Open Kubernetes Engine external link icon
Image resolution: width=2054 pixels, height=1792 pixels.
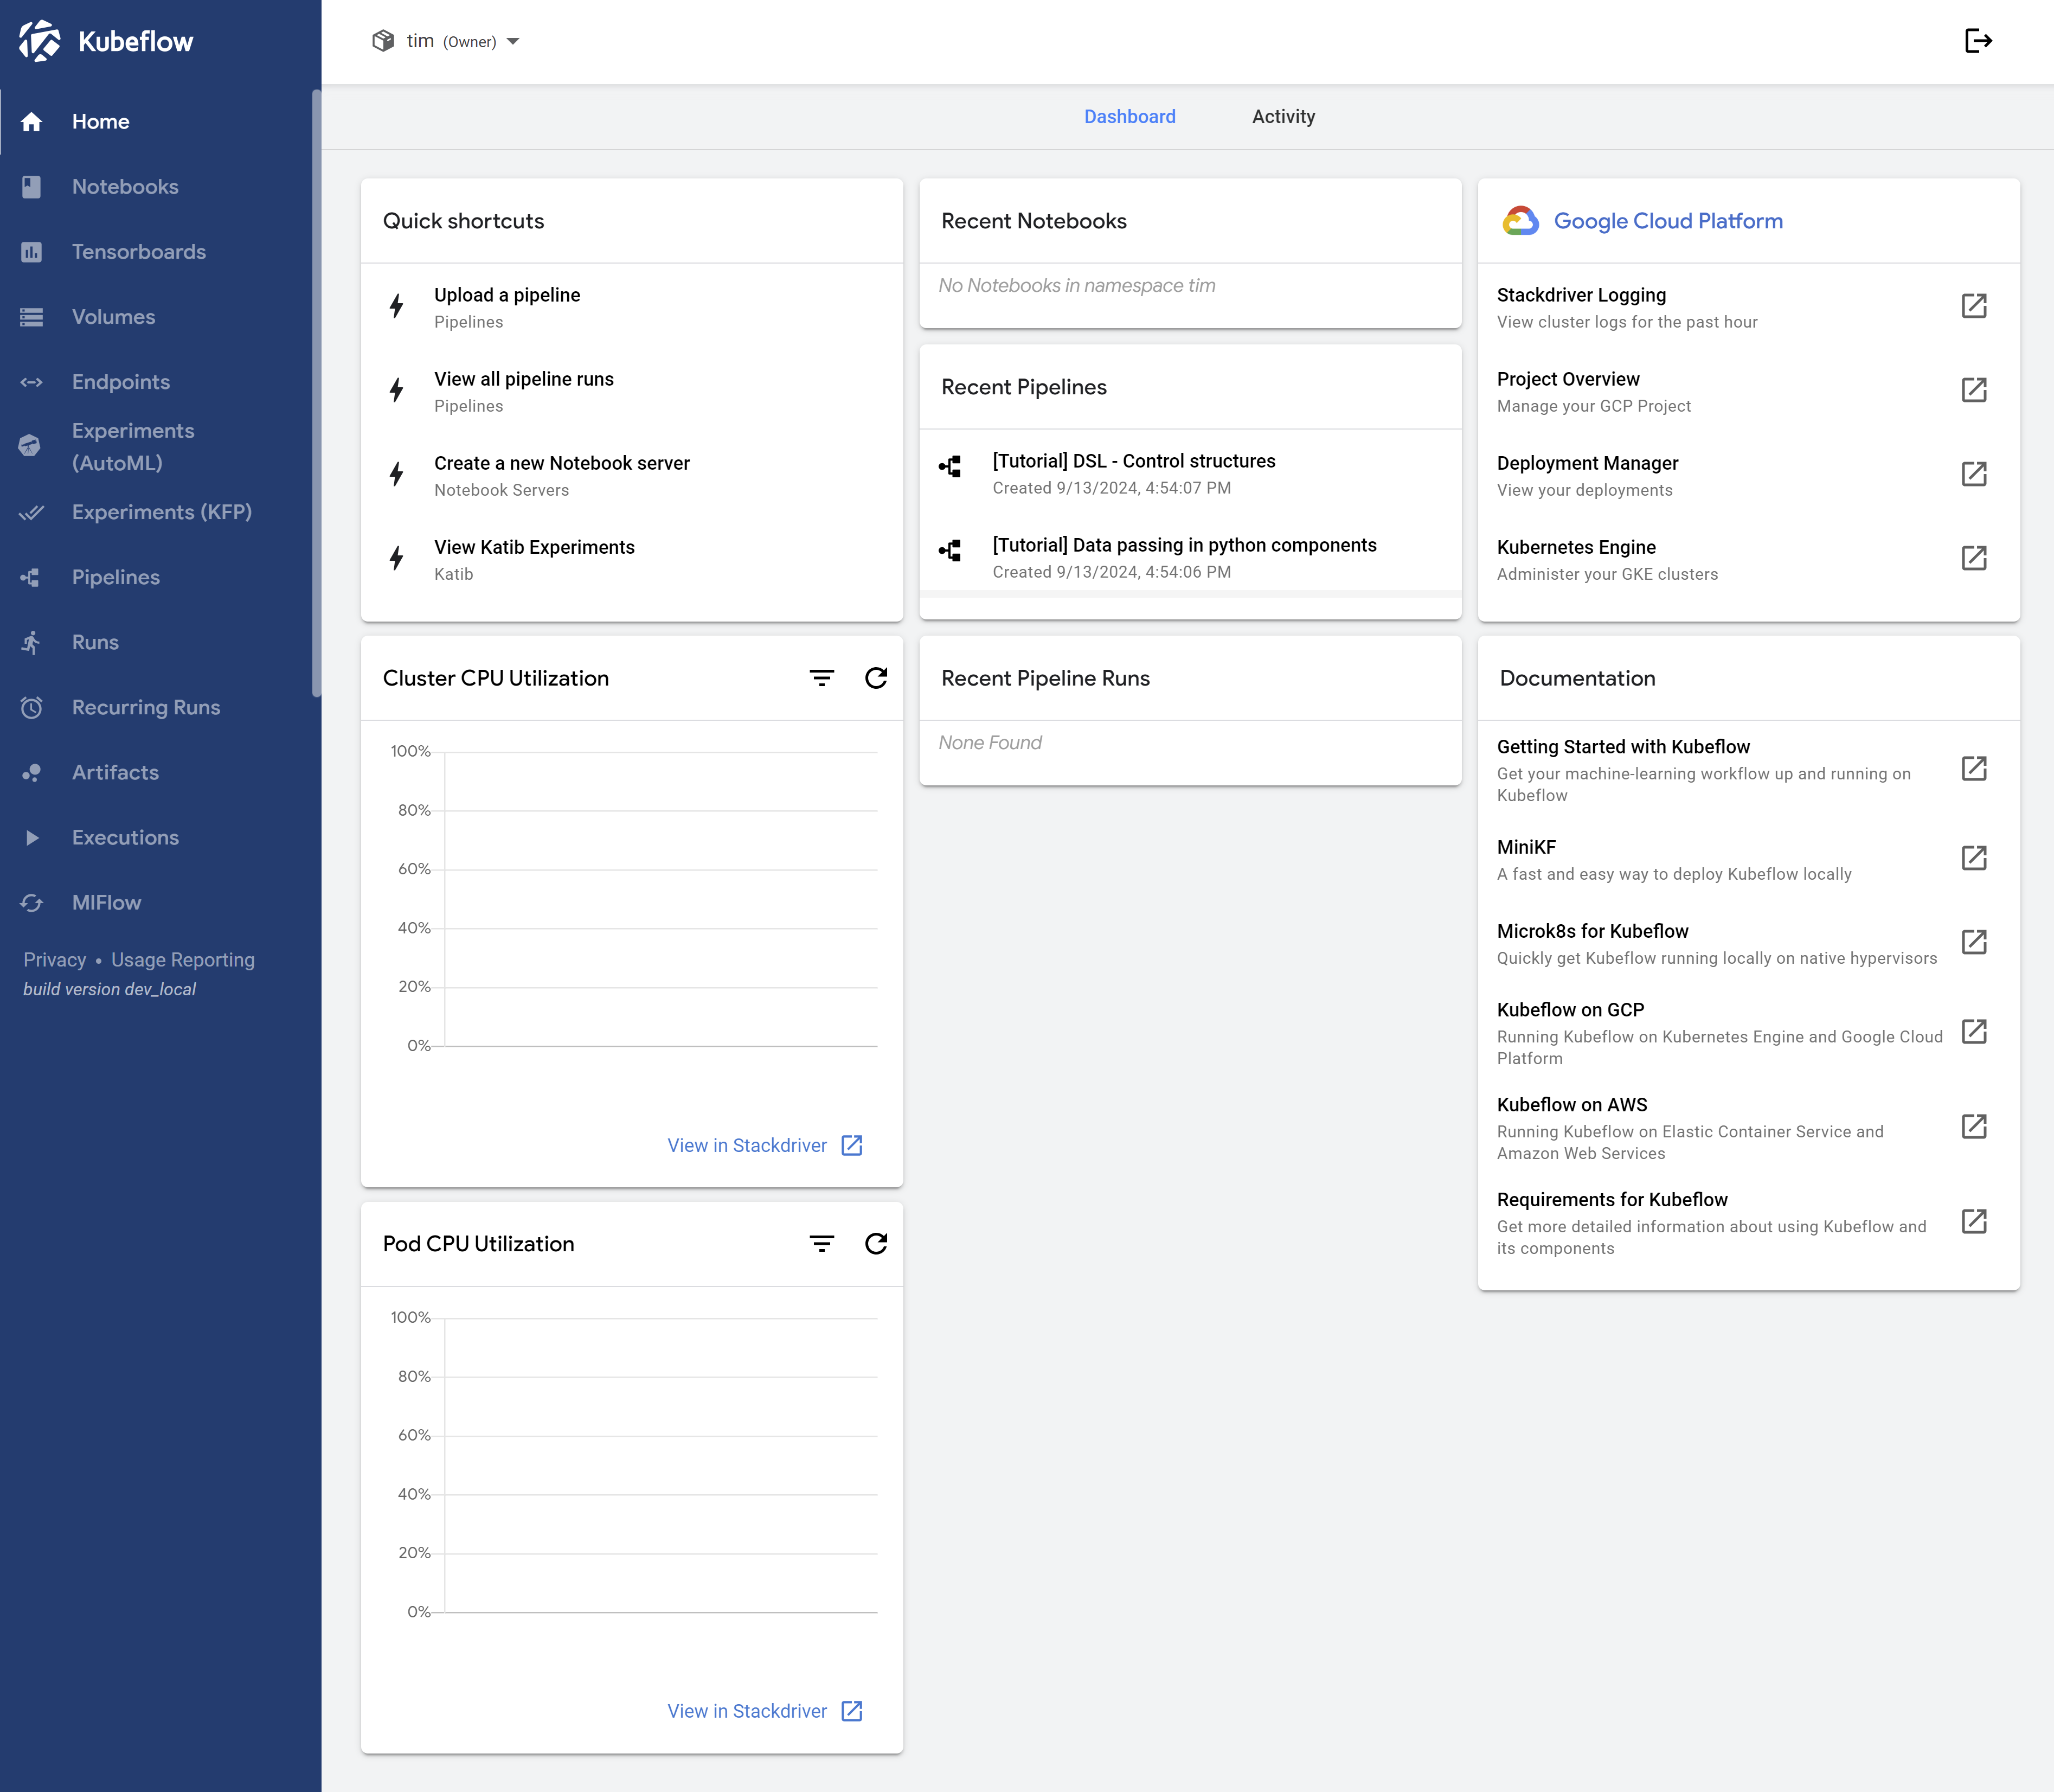click(1974, 558)
